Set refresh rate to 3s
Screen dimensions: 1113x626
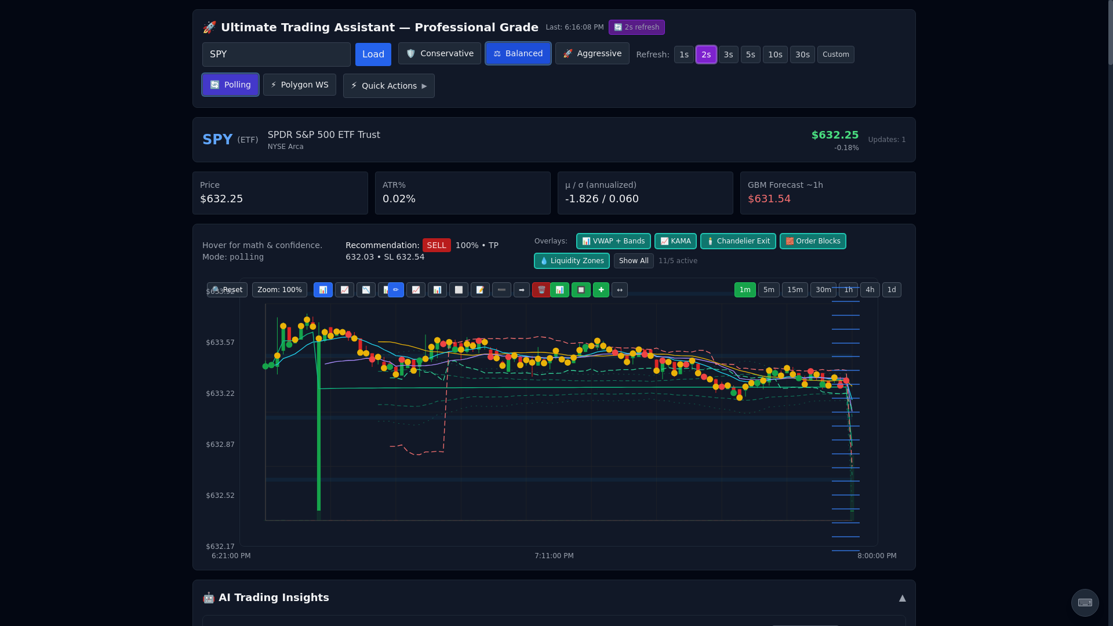[729, 54]
